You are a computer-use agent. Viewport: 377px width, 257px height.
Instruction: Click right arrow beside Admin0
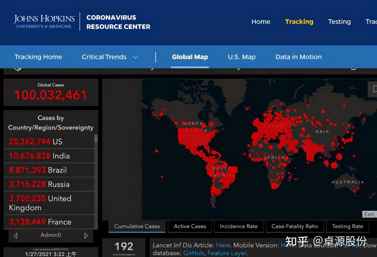(86, 236)
